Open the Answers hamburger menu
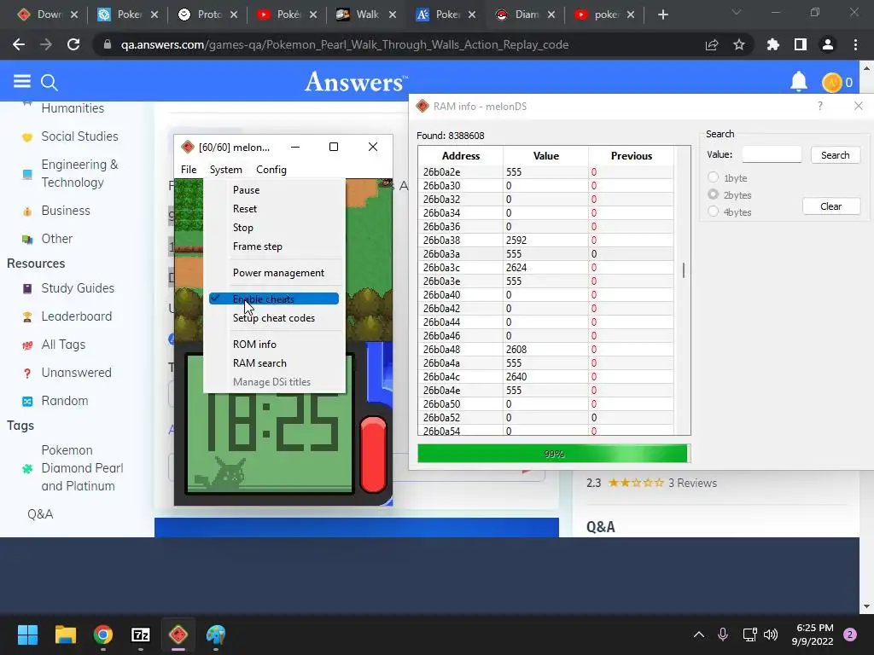Viewport: 874px width, 655px height. coord(21,82)
